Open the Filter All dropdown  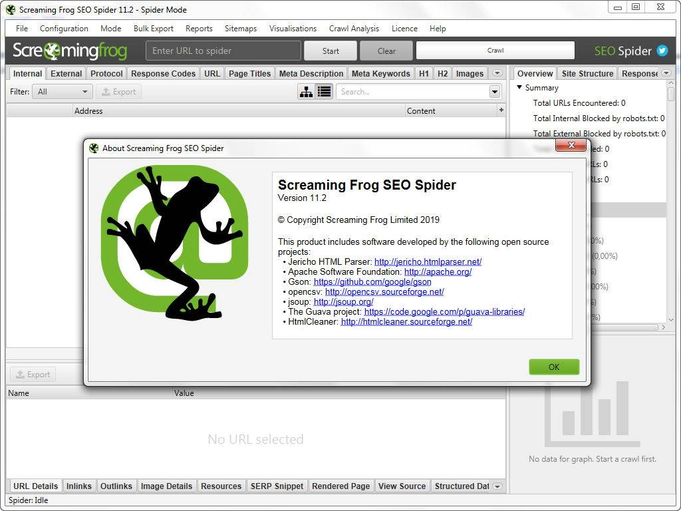62,92
